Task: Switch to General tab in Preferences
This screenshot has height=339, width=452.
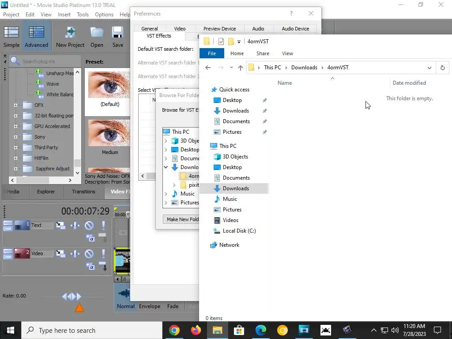Action: click(x=150, y=29)
